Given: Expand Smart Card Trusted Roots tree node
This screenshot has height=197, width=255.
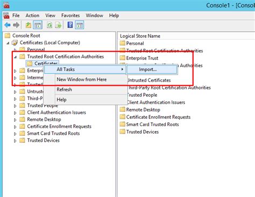Looking at the screenshot, I should (15, 134).
